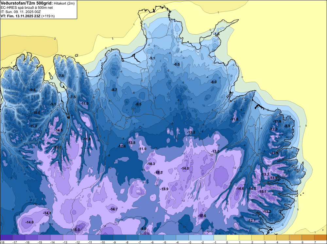
Task: Click the valid time 'VT: Fim. 13.11.2025 23Z'
Action: coord(20,16)
